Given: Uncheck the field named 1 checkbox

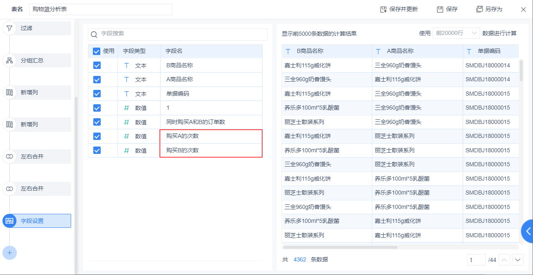Looking at the screenshot, I should [97, 108].
